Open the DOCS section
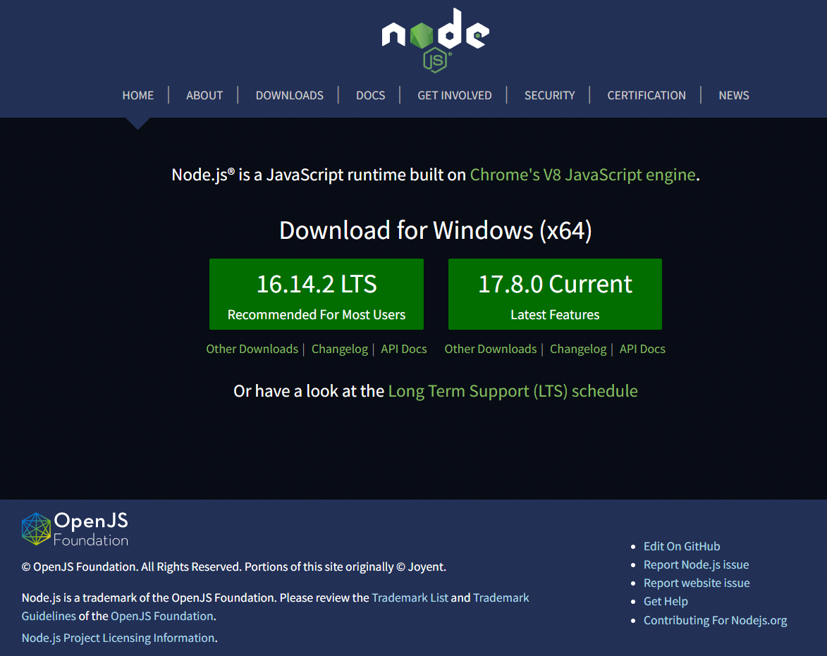This screenshot has width=827, height=656. 370,95
